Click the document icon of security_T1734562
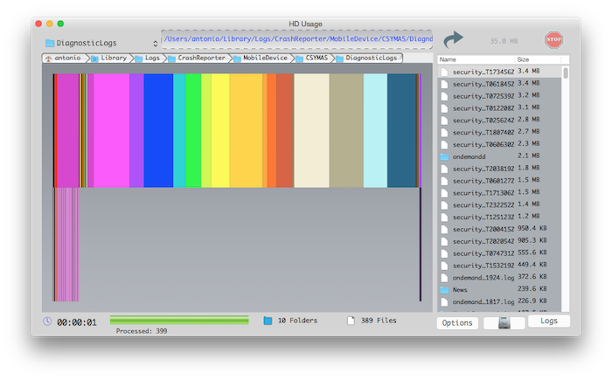Image resolution: width=612 pixels, height=380 pixels. pos(444,73)
